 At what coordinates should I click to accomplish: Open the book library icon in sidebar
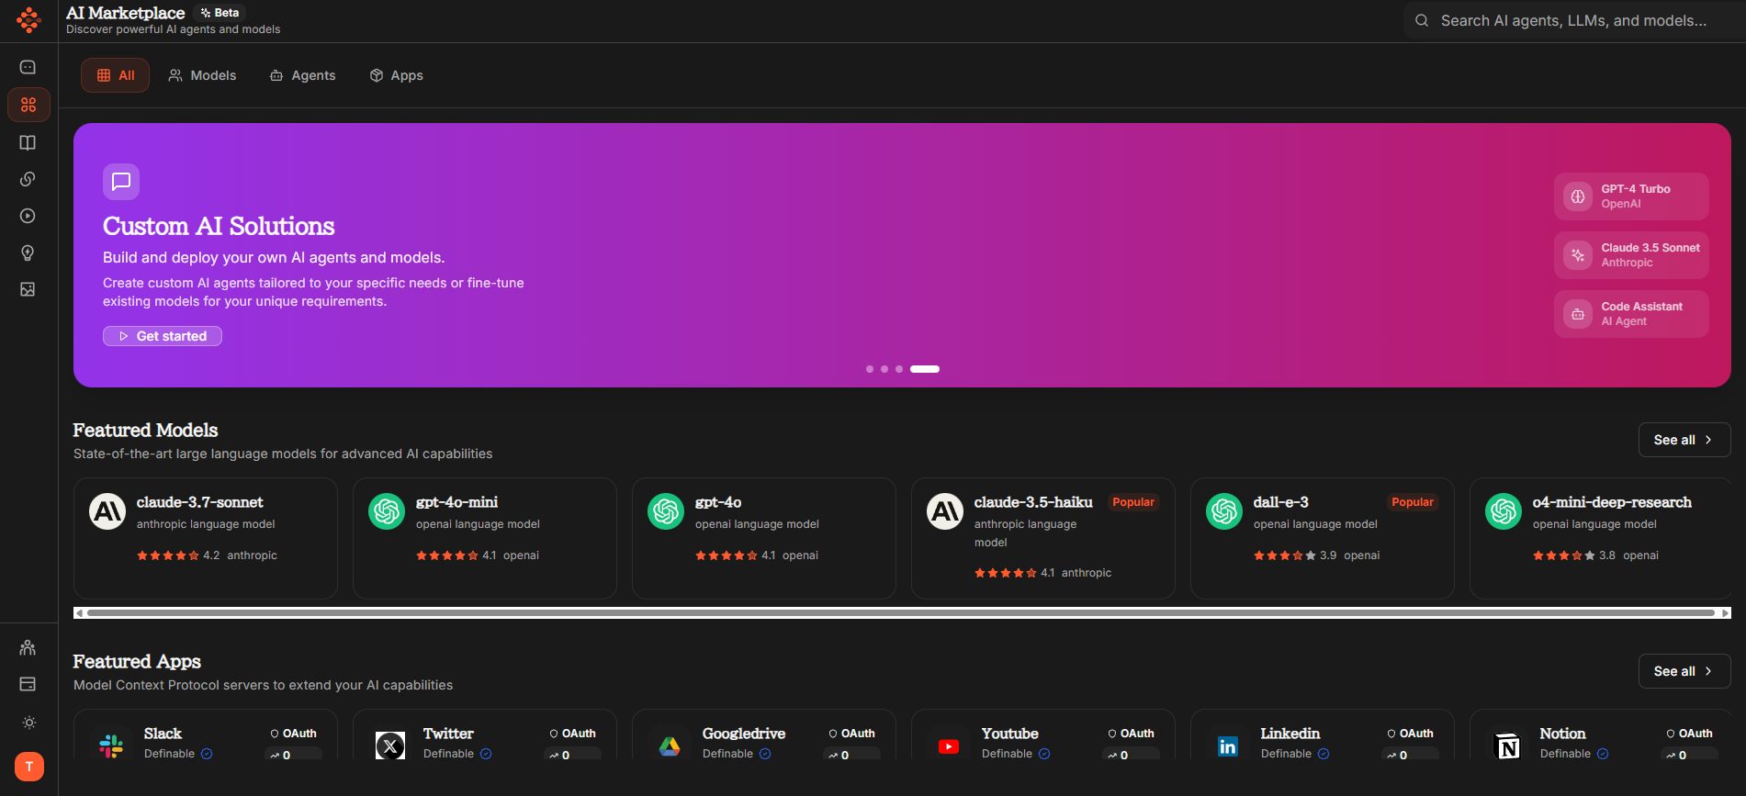coord(28,142)
